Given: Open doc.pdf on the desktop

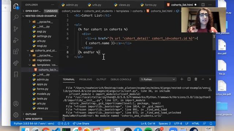Looking at the screenshot, I should pyautogui.click(x=222, y=47).
